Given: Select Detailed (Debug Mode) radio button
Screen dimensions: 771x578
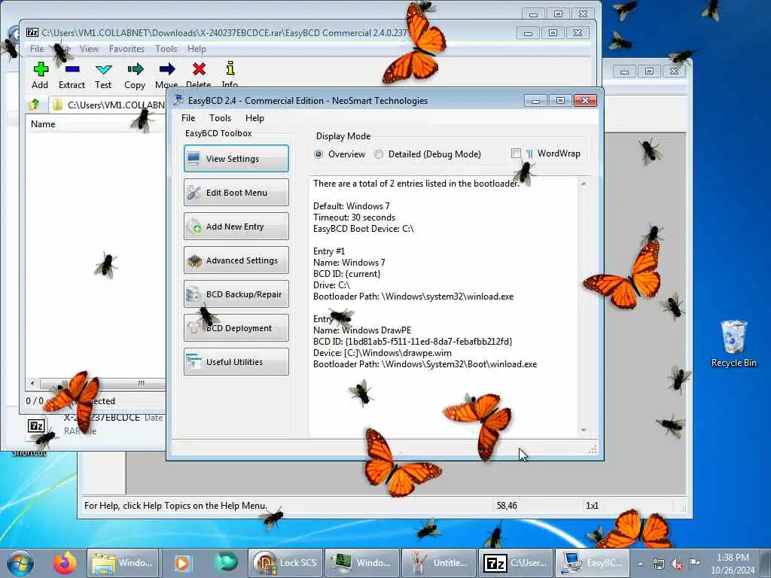Looking at the screenshot, I should point(379,154).
